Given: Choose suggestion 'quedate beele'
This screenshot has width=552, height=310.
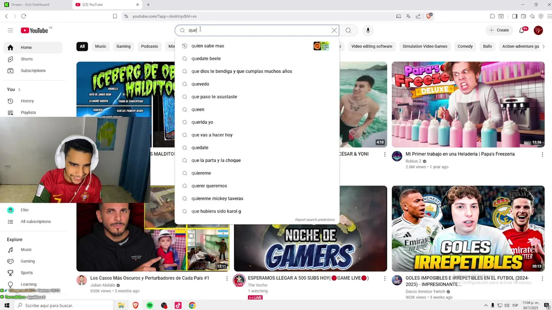Looking at the screenshot, I should click(x=257, y=59).
